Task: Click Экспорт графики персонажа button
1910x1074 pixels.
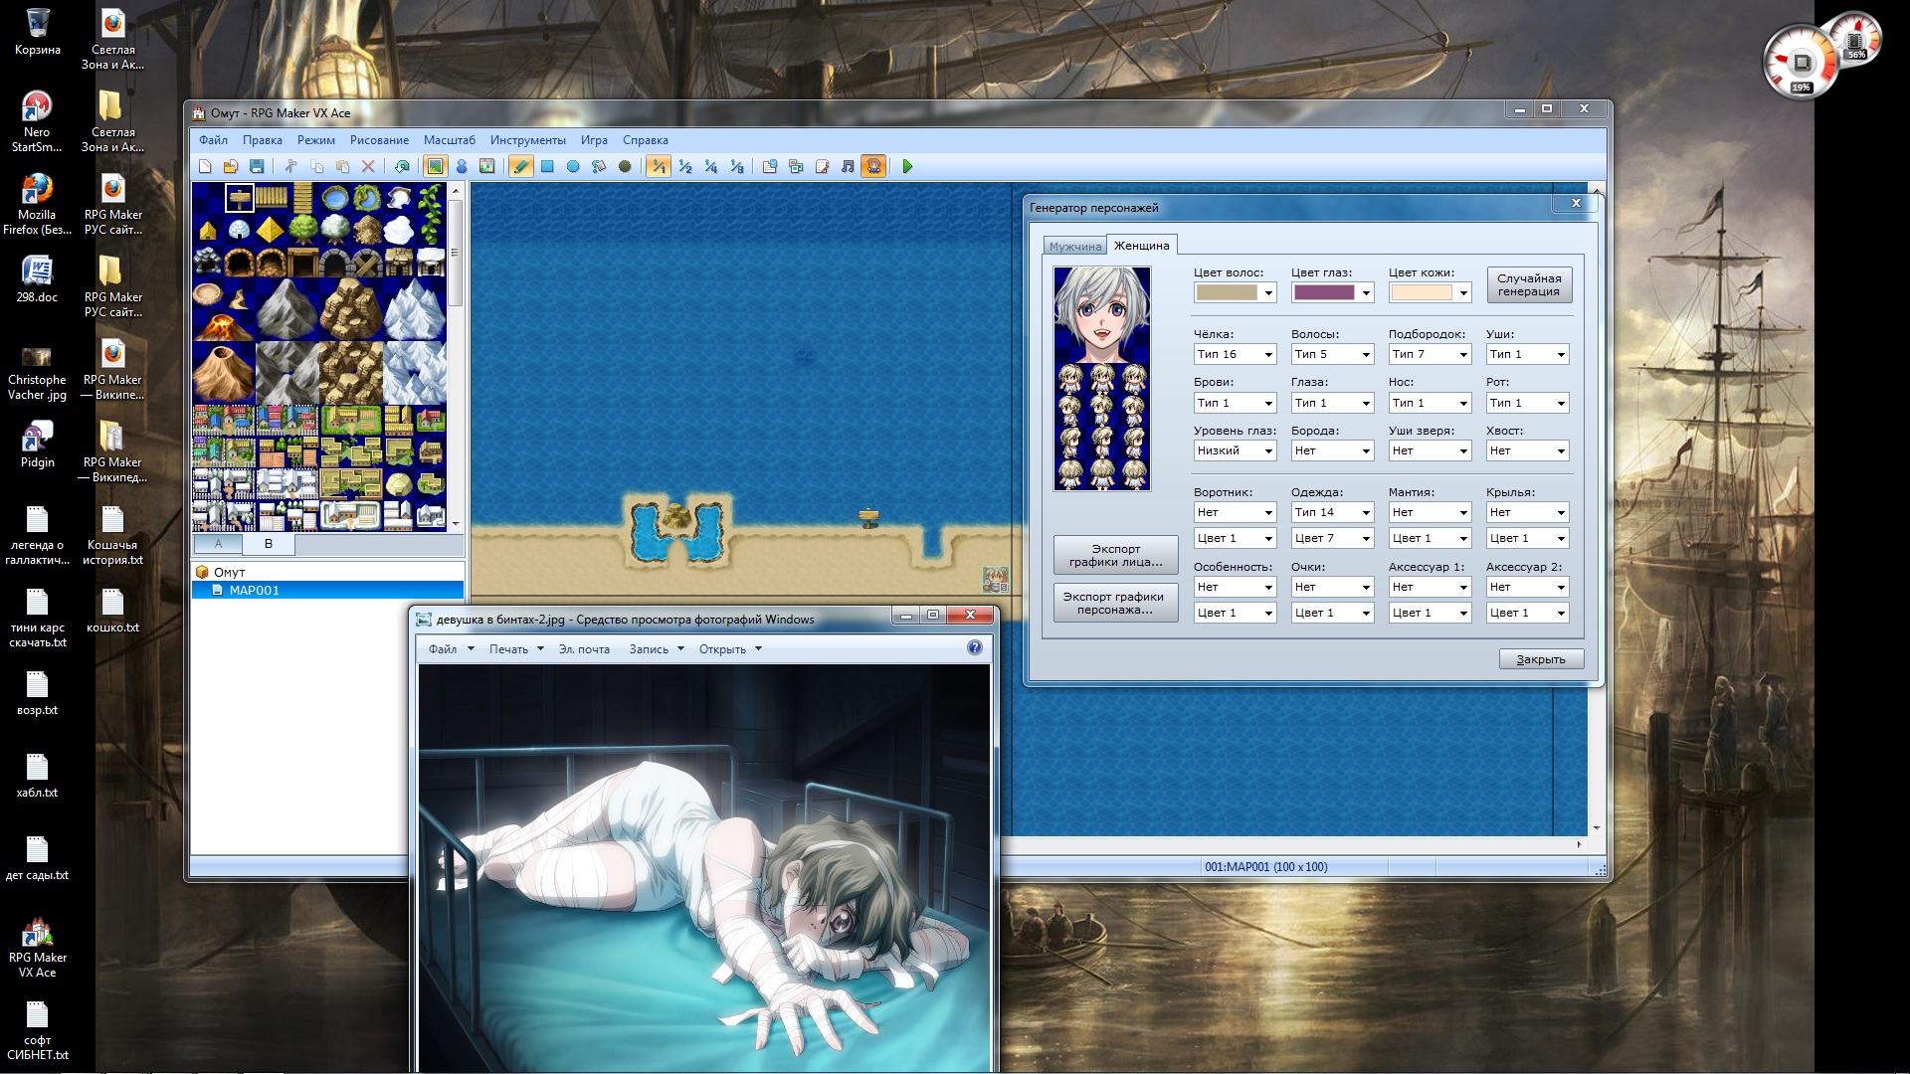Action: pos(1115,603)
